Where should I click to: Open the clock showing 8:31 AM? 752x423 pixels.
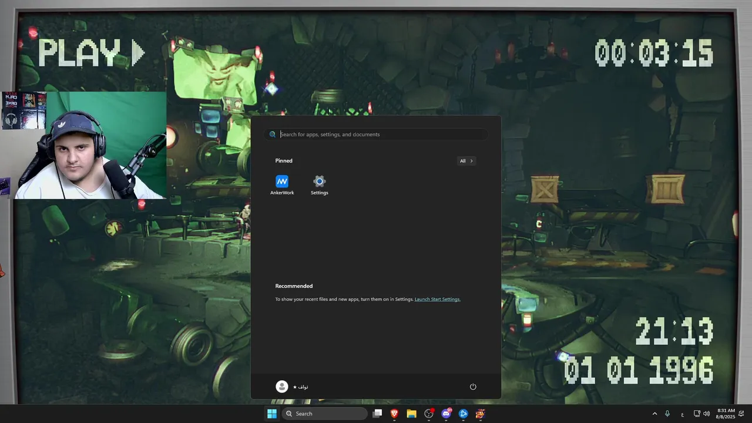click(726, 414)
